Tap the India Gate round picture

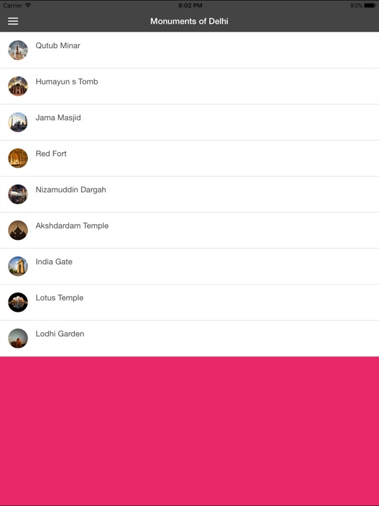18,266
